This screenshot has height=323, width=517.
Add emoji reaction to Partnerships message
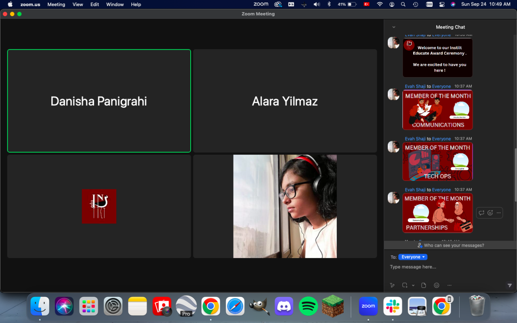(x=490, y=213)
